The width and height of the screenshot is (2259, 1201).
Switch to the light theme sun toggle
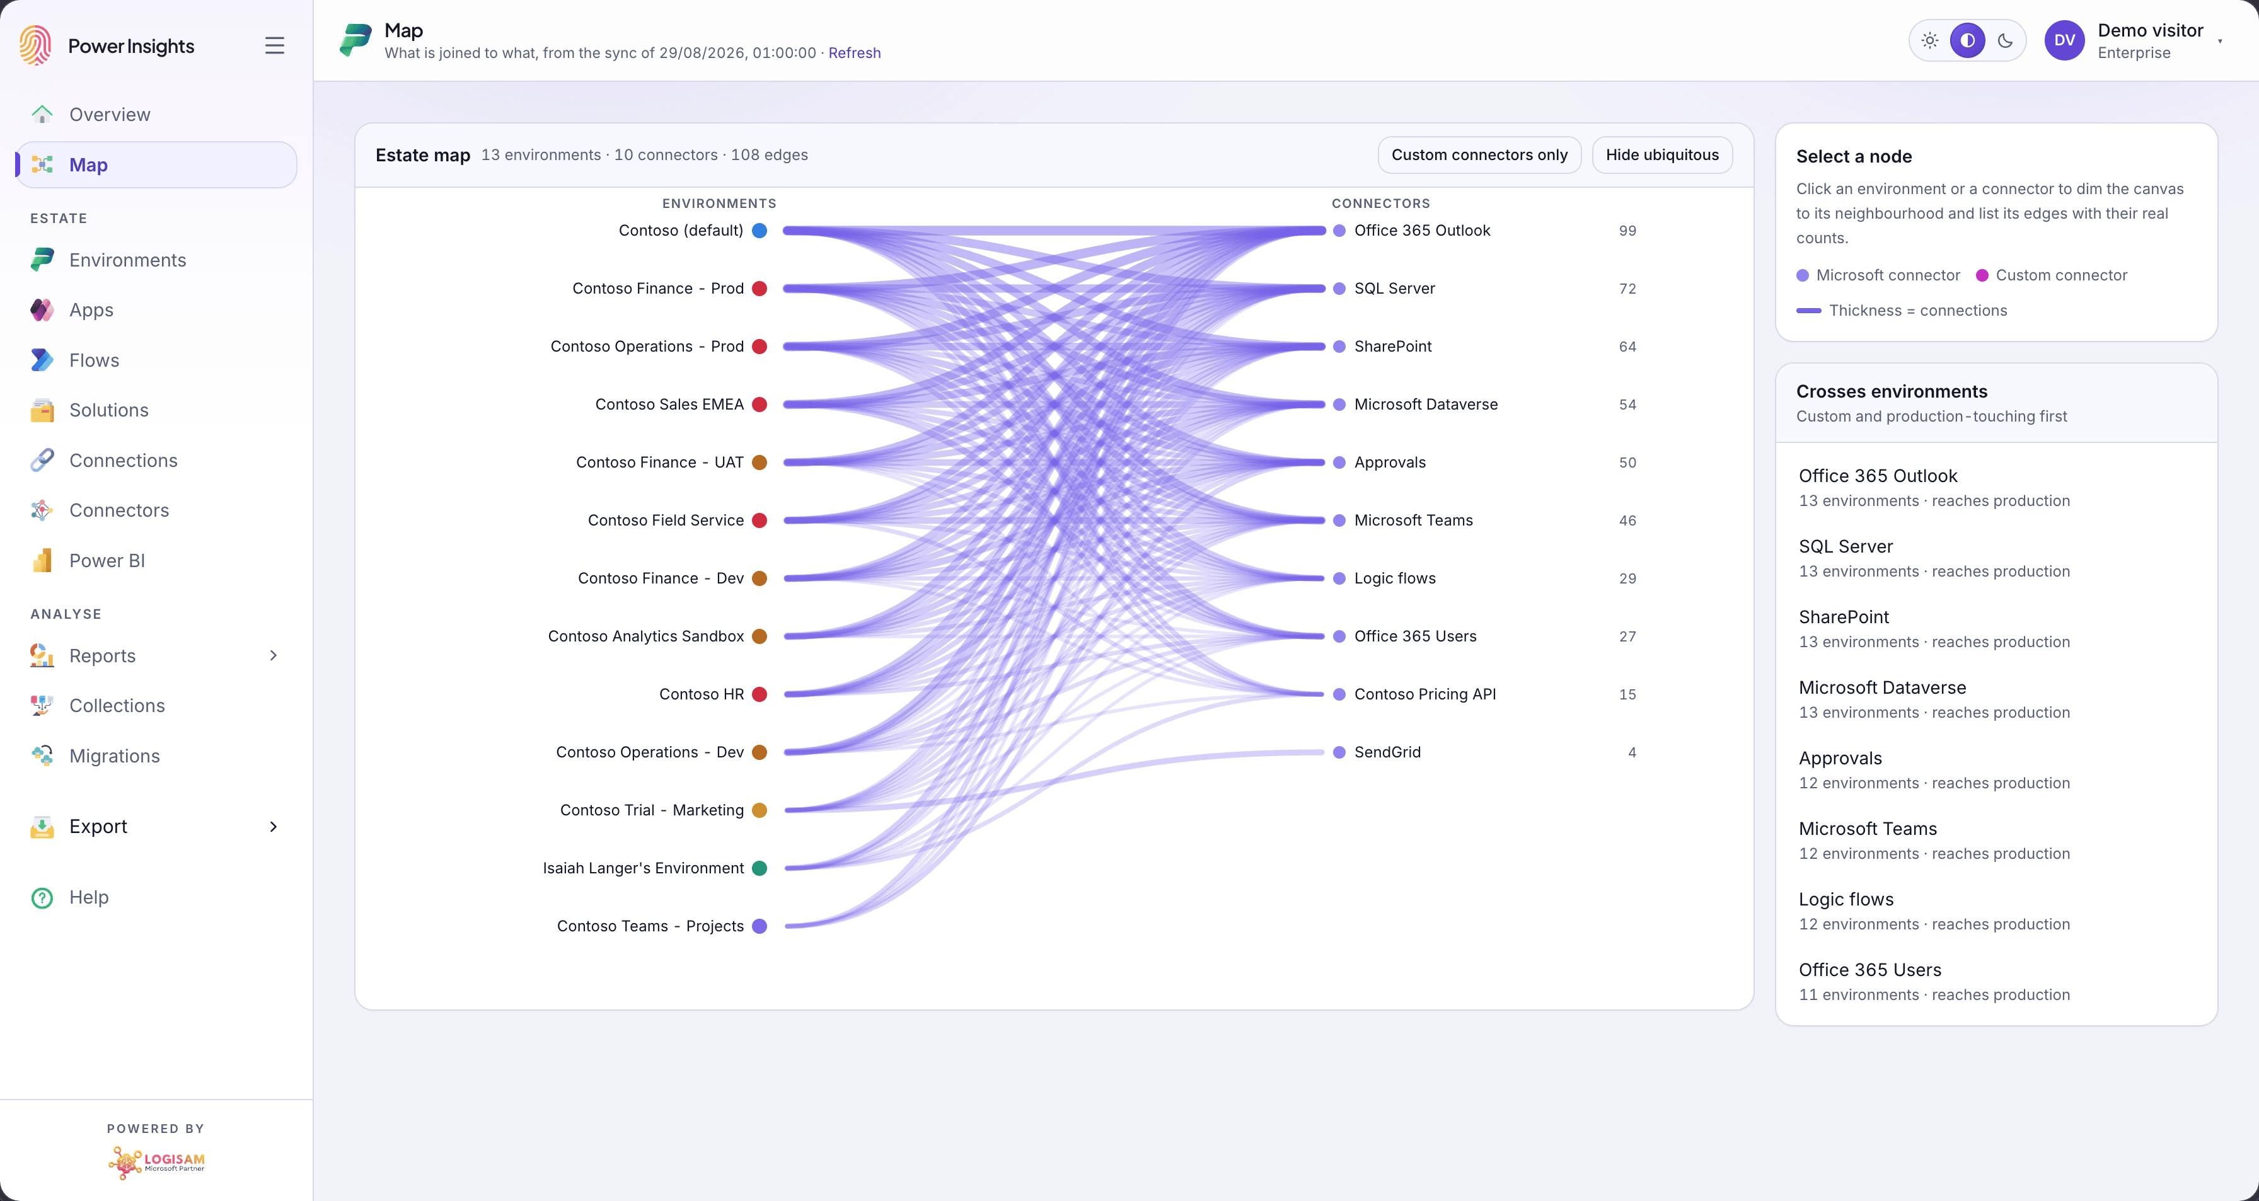(1929, 40)
